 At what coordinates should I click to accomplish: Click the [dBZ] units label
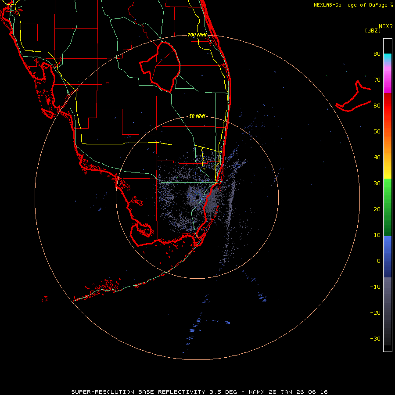[x=373, y=31]
